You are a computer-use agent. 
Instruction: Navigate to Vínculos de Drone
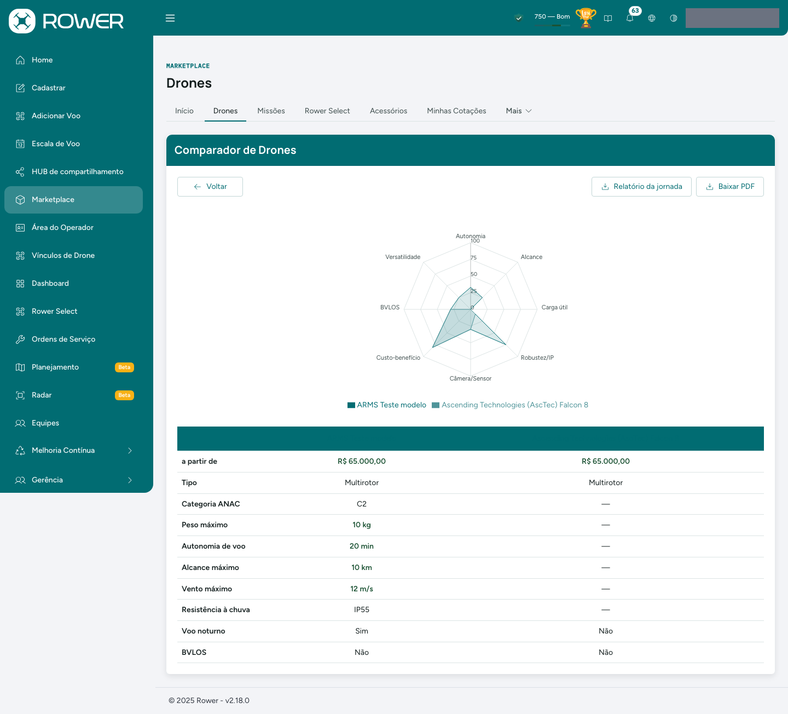(x=73, y=256)
